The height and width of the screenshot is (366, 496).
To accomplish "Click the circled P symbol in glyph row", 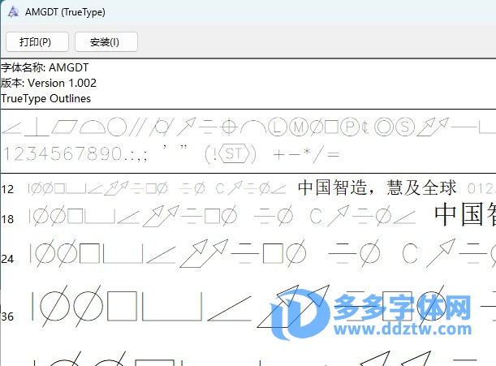I will pyautogui.click(x=350, y=127).
